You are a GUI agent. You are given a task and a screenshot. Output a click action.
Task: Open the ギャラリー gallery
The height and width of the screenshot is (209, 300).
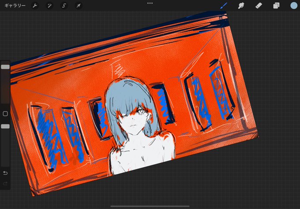15,6
